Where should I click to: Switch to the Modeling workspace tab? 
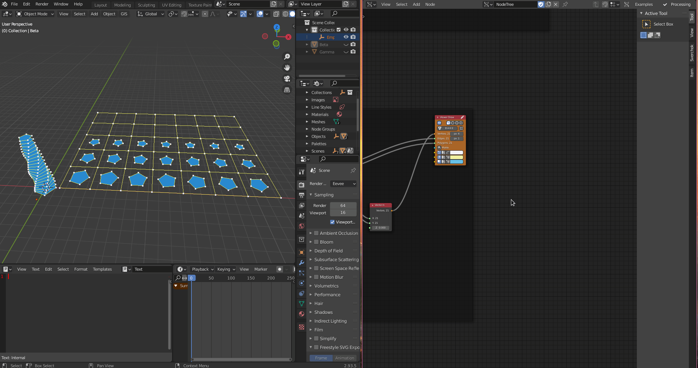pos(122,5)
